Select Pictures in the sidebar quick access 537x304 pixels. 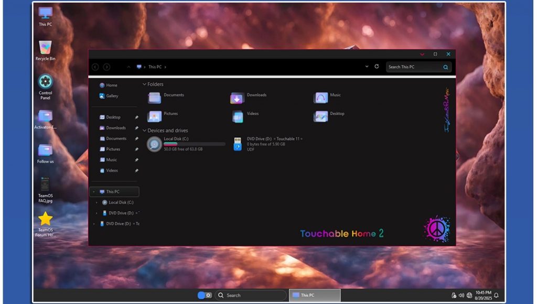(x=110, y=149)
